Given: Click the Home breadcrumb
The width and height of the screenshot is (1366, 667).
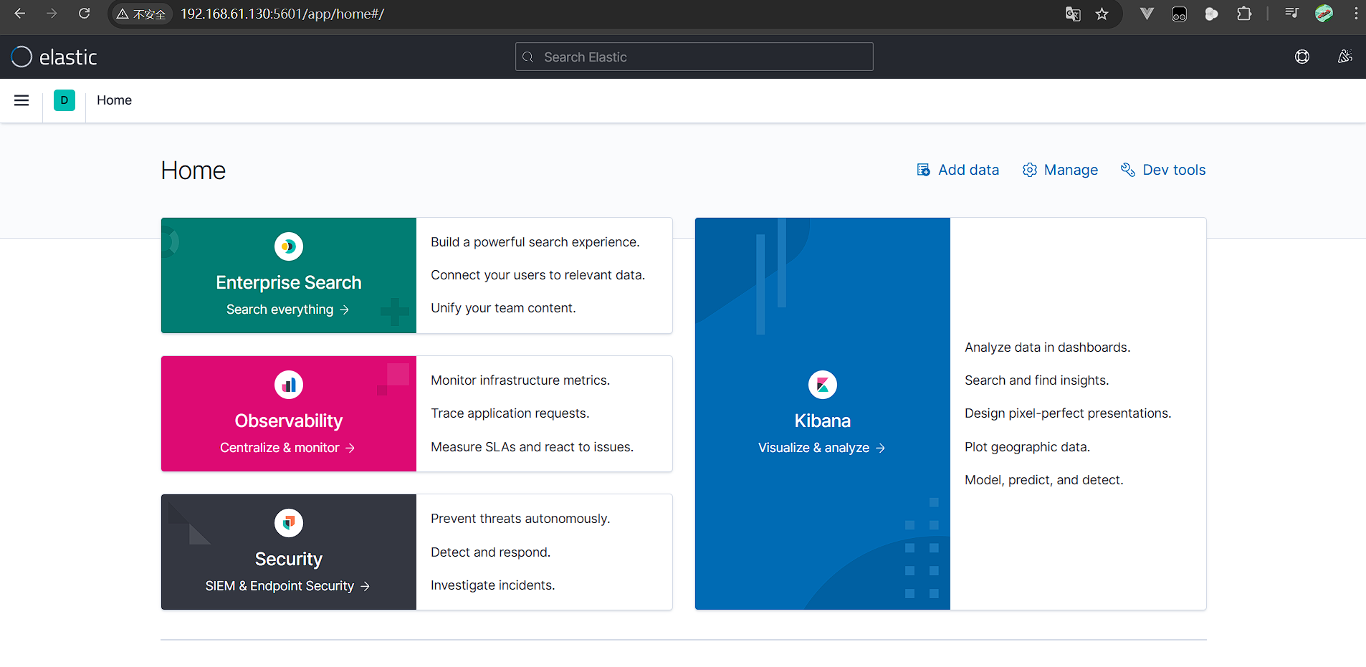Looking at the screenshot, I should (x=114, y=100).
